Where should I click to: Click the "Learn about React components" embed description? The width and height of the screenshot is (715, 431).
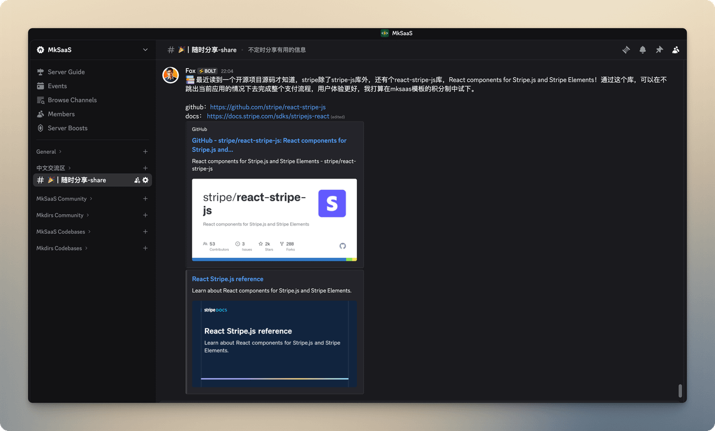(x=272, y=291)
